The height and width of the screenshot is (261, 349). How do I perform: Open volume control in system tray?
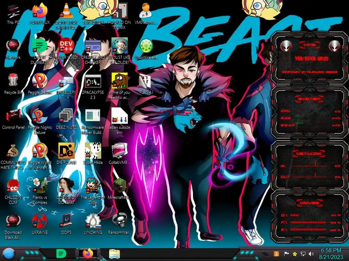(311, 254)
